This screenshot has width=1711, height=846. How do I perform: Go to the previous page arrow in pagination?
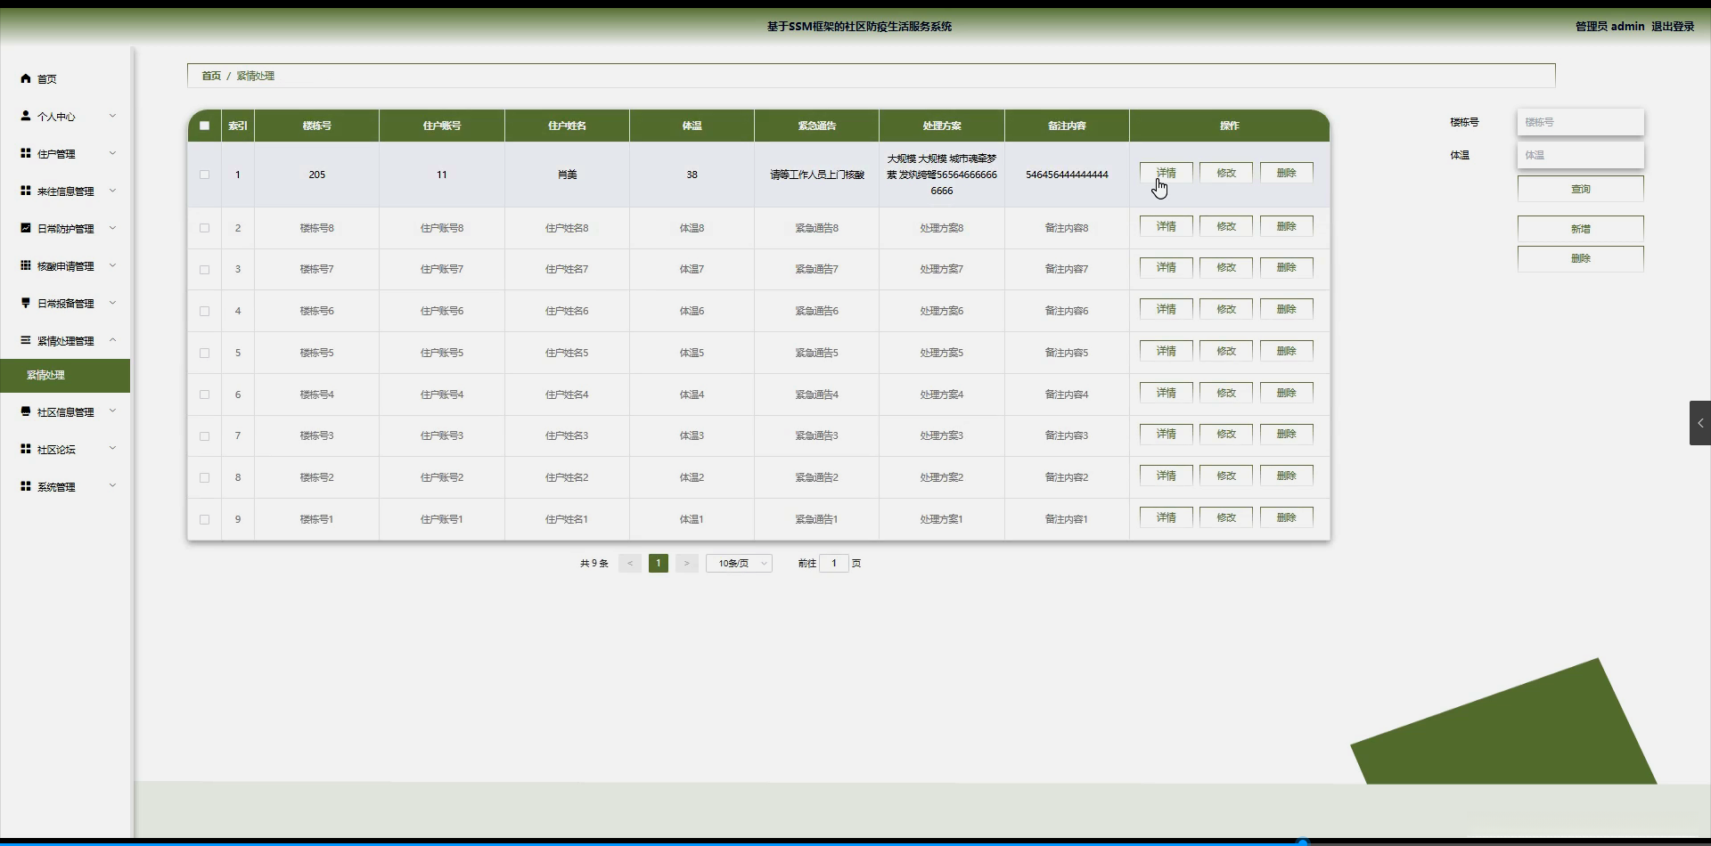(630, 564)
